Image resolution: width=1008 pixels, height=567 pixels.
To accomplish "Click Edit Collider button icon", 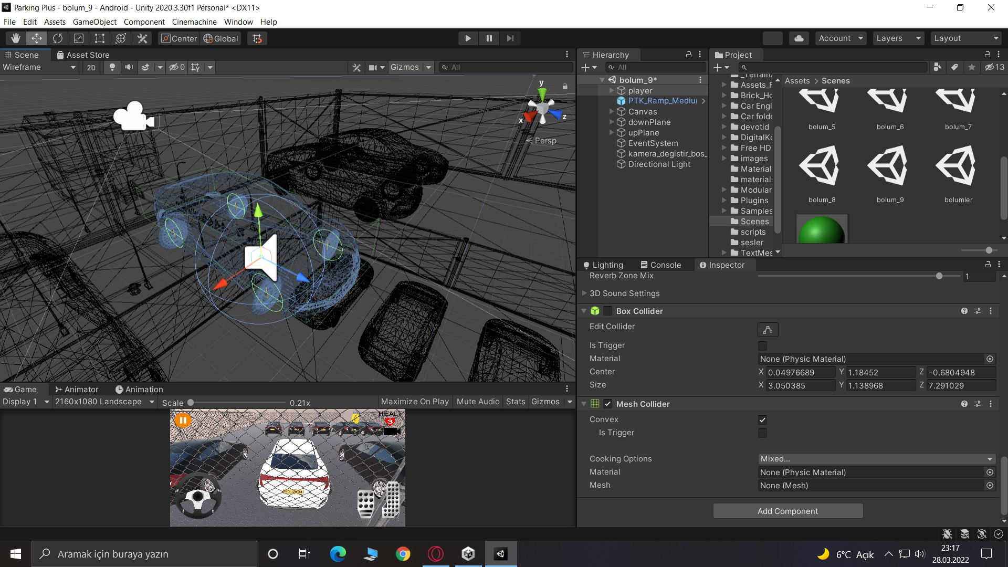I will click(x=768, y=330).
